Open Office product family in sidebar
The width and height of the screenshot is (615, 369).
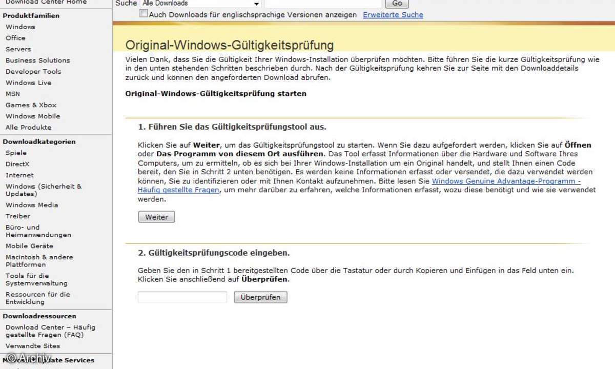coord(15,38)
